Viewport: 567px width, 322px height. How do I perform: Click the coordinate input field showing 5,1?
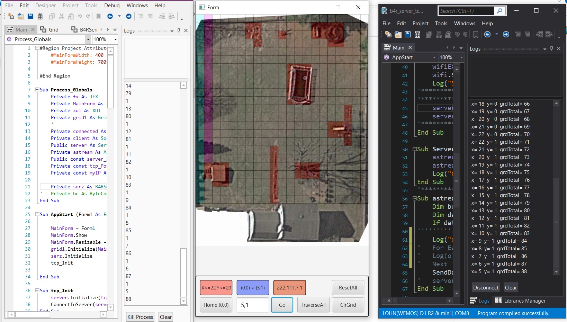tap(253, 305)
